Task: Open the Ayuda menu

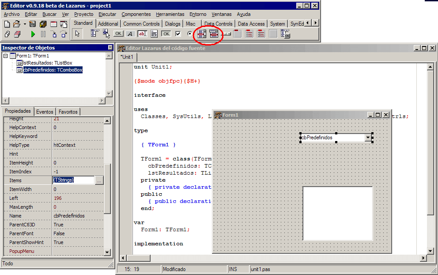Action: pos(244,14)
